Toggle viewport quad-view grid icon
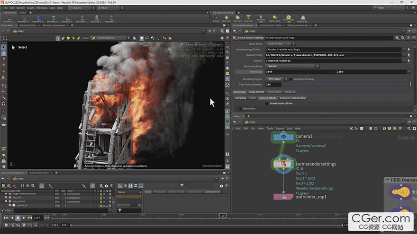Screen dimensions: 417x234 click(x=227, y=166)
